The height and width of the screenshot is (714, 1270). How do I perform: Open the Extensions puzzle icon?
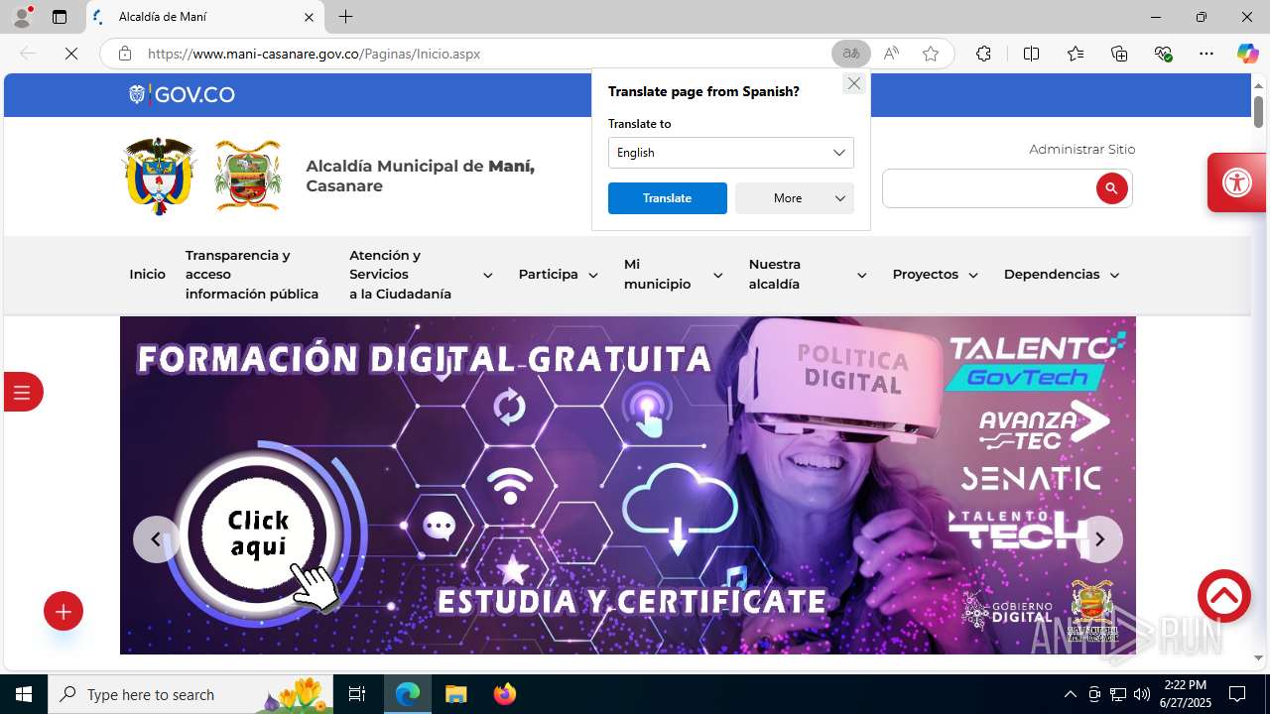[x=983, y=54]
